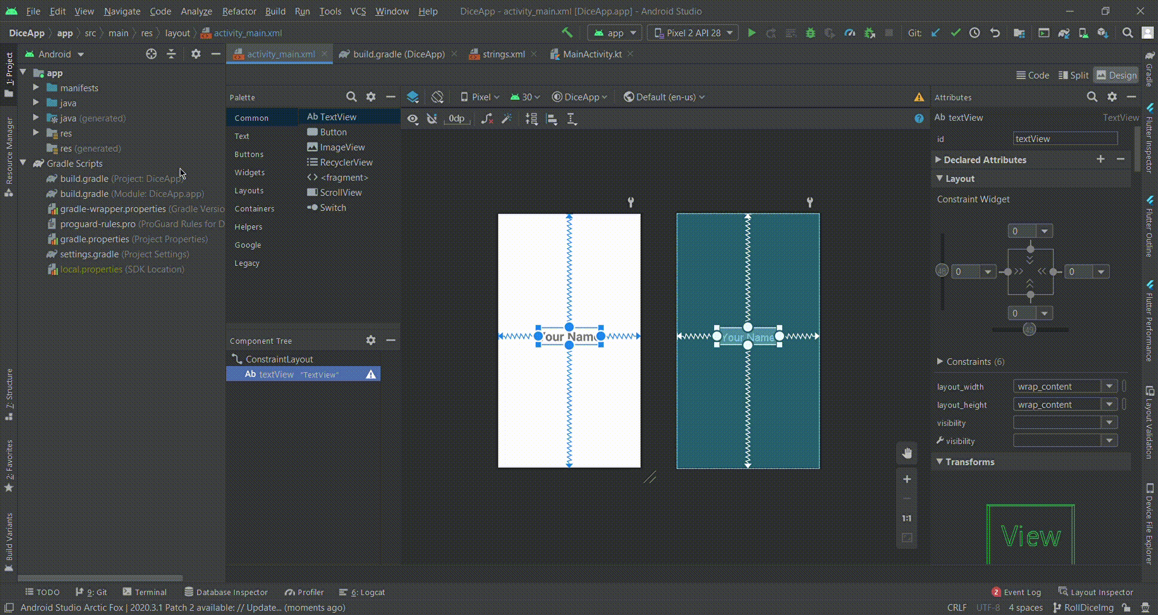Toggle the view options eye icon
1158x615 pixels.
413,119
